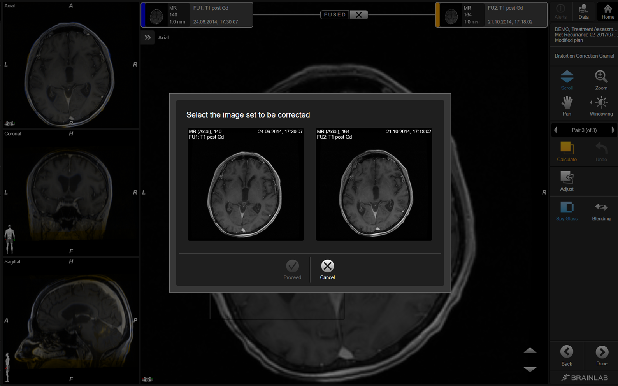Go to Home screen
Viewport: 618px width, 386px height.
click(607, 11)
